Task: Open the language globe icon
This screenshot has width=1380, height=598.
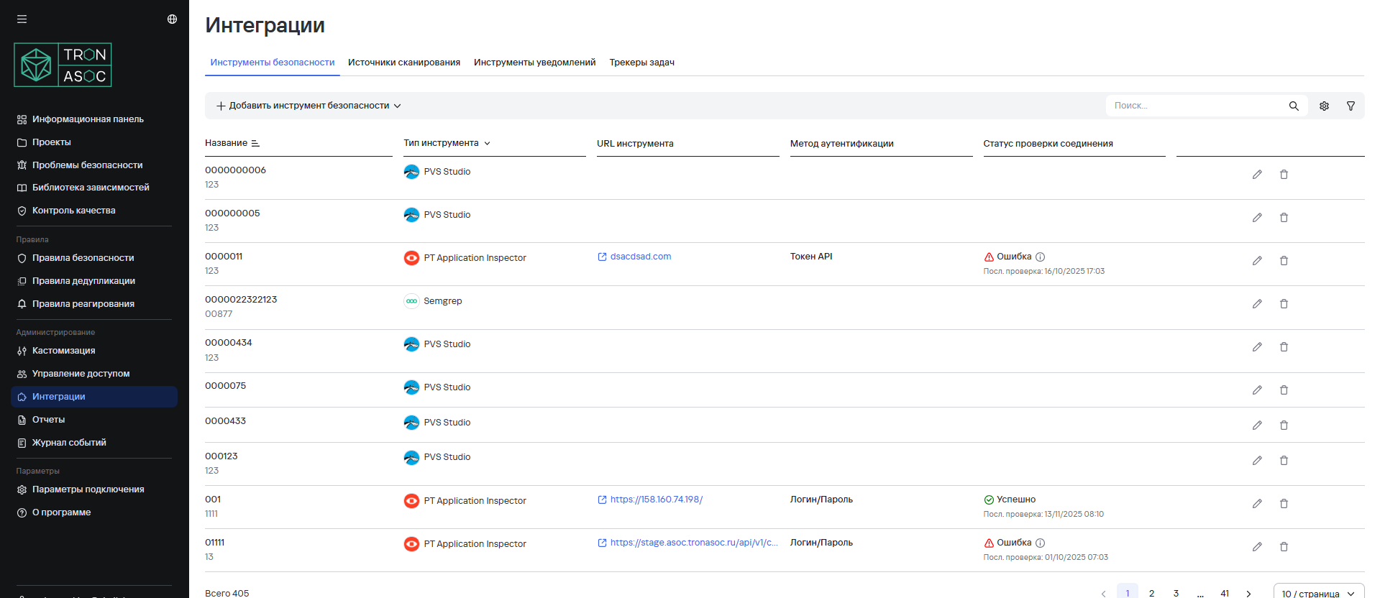Action: 172,19
